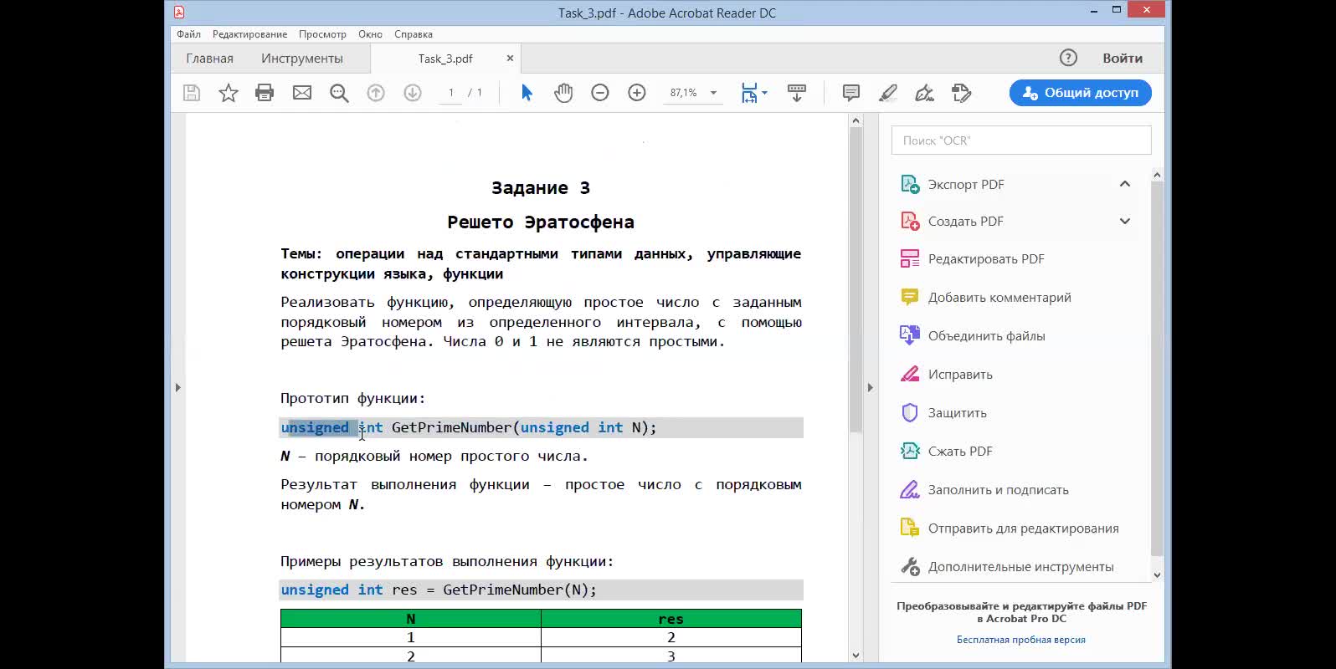Open the Редактирование menu
Image resolution: width=1336 pixels, height=669 pixels.
(x=249, y=34)
